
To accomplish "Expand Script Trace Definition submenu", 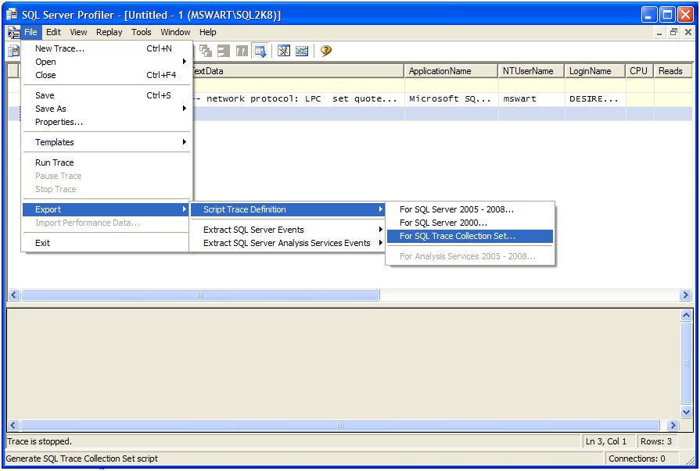I will click(288, 209).
